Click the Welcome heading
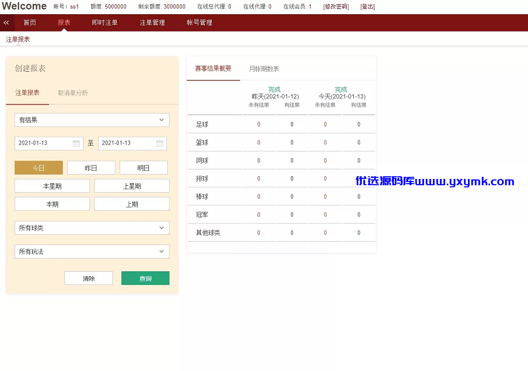 24,6
